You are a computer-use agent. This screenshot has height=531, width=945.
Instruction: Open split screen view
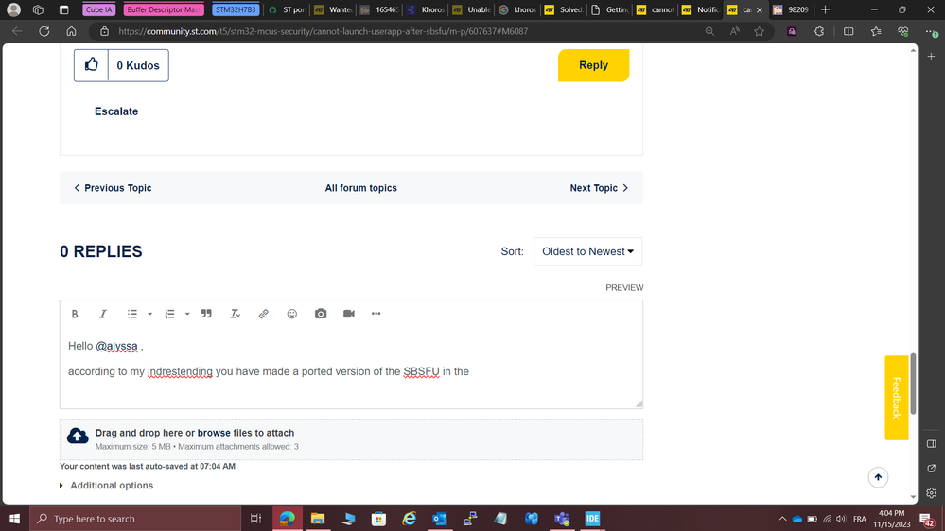point(849,31)
